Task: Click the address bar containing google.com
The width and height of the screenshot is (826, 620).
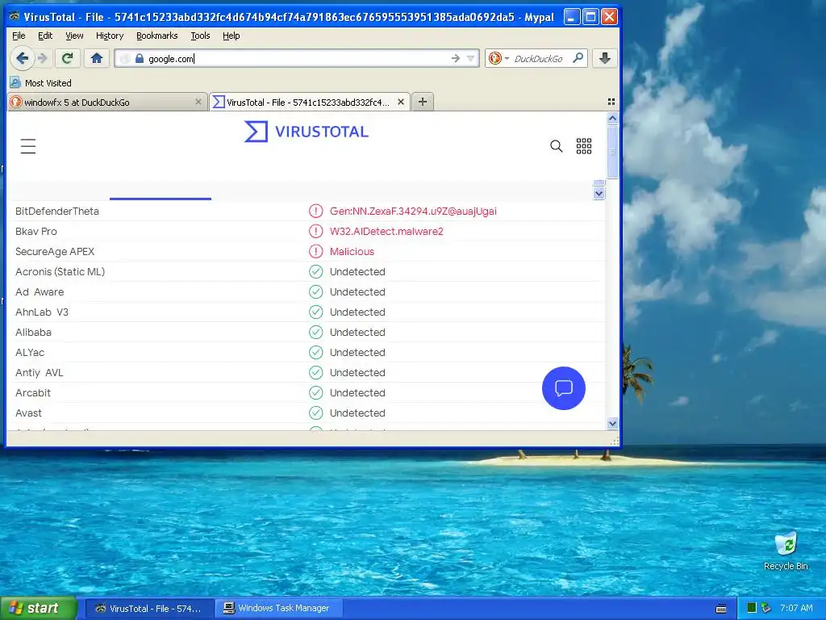Action: tap(297, 58)
